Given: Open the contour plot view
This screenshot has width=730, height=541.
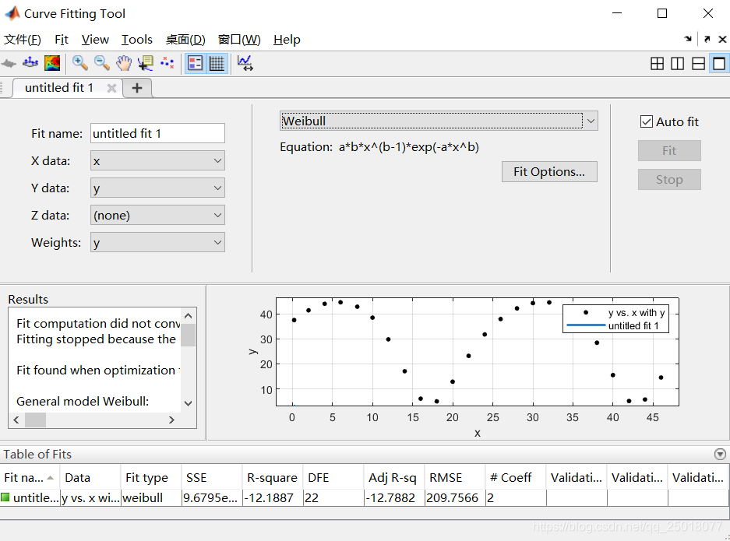Looking at the screenshot, I should click(x=52, y=63).
